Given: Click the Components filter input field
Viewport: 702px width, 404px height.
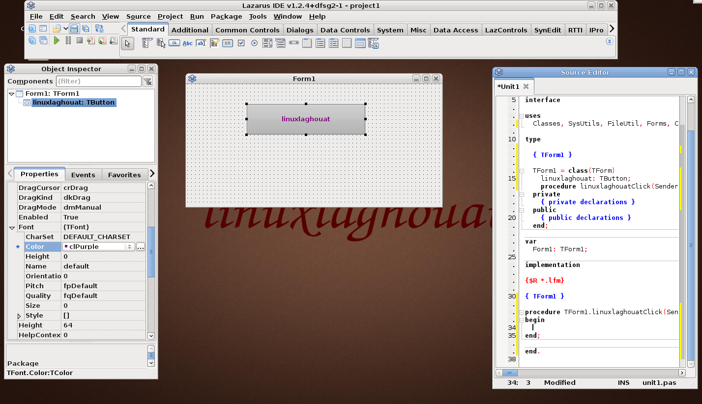Looking at the screenshot, I should pos(98,81).
